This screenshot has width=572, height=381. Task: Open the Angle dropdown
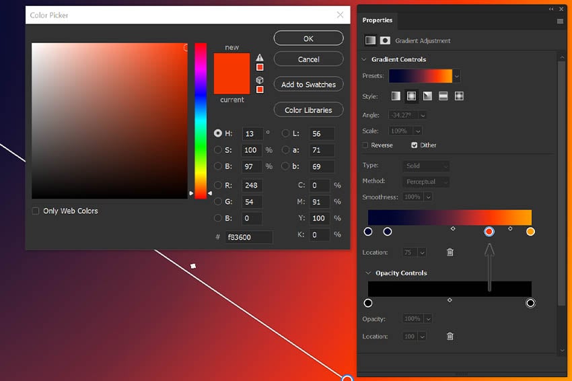tap(423, 115)
